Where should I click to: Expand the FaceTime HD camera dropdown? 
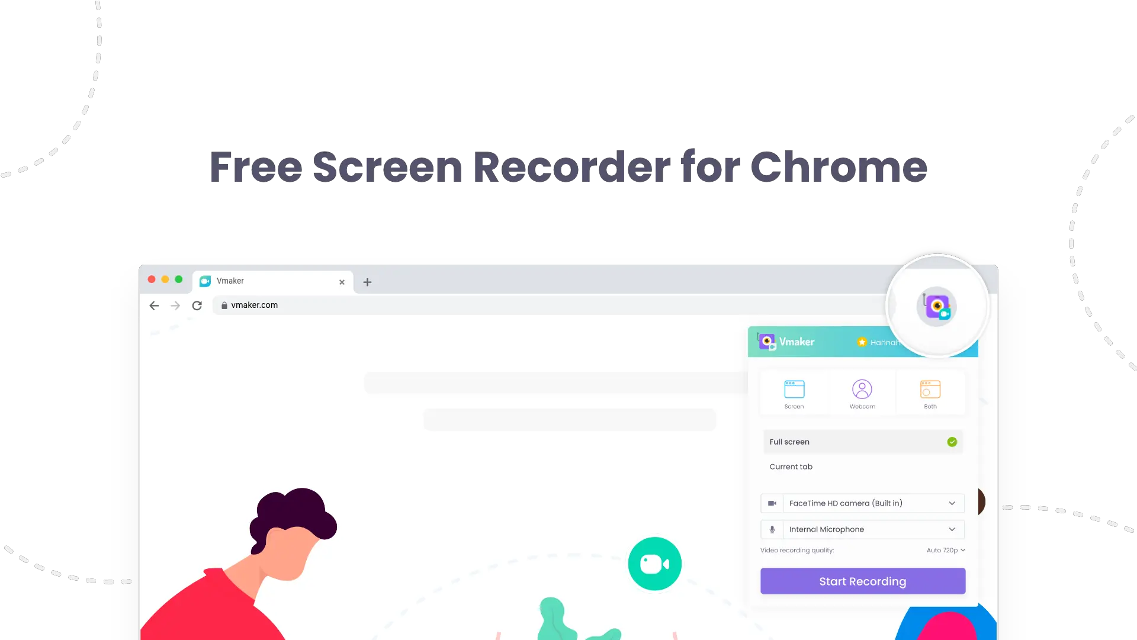click(953, 503)
